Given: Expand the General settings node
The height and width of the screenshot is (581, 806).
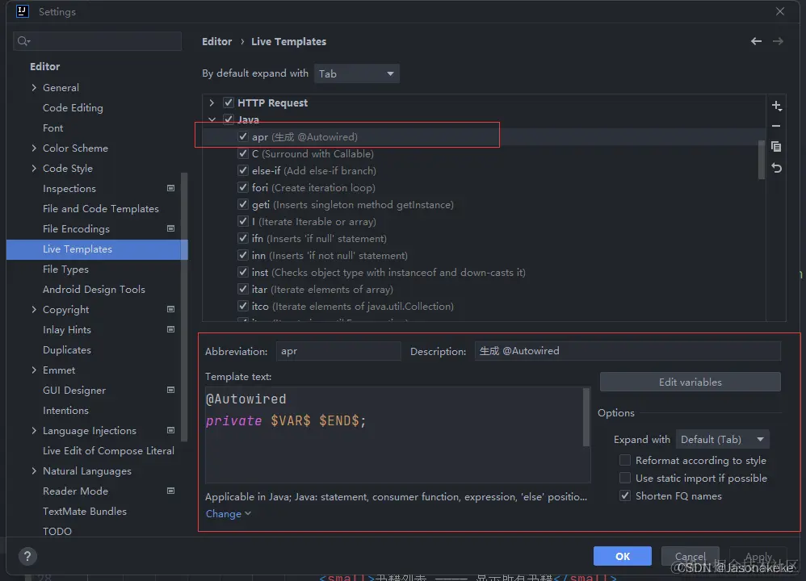Looking at the screenshot, I should click(34, 87).
